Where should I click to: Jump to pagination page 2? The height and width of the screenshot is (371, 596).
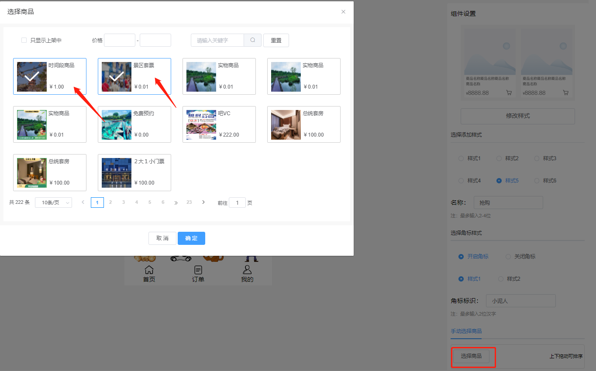point(110,202)
